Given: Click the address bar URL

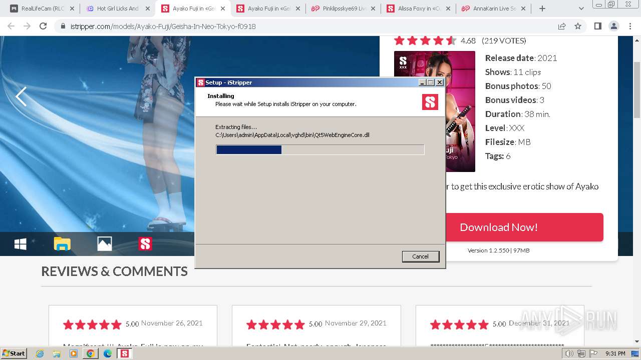Looking at the screenshot, I should point(162,26).
